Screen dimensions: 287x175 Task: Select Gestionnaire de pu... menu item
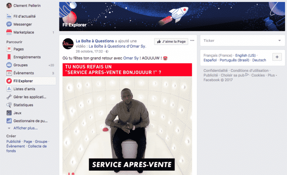pyautogui.click(x=30, y=121)
